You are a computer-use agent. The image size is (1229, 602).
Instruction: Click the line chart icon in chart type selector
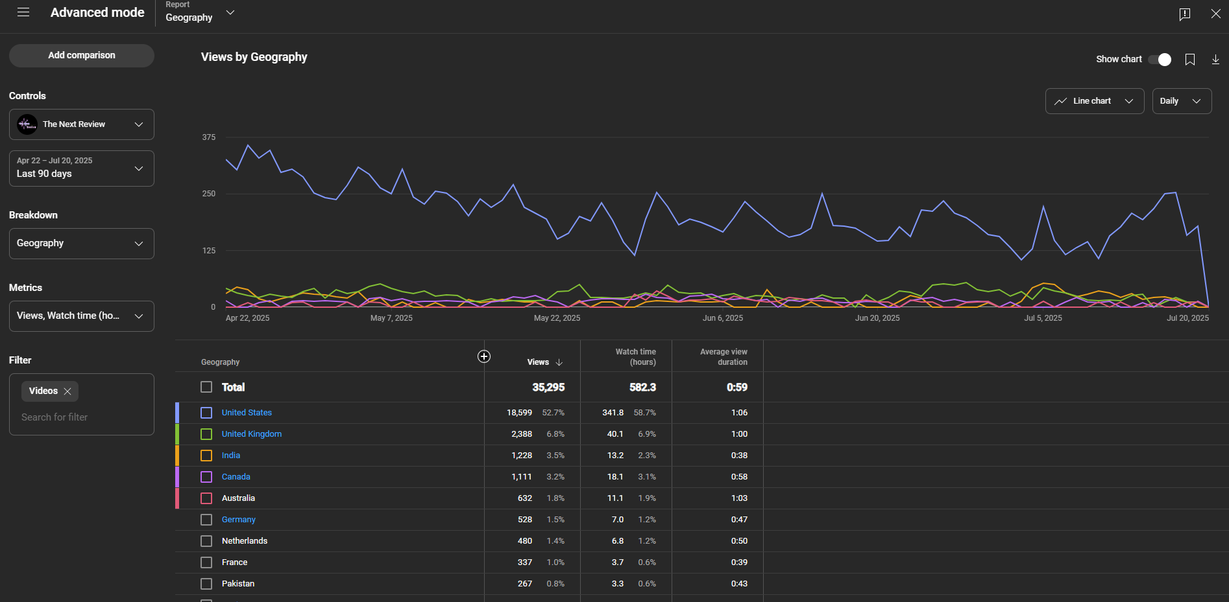[1060, 101]
